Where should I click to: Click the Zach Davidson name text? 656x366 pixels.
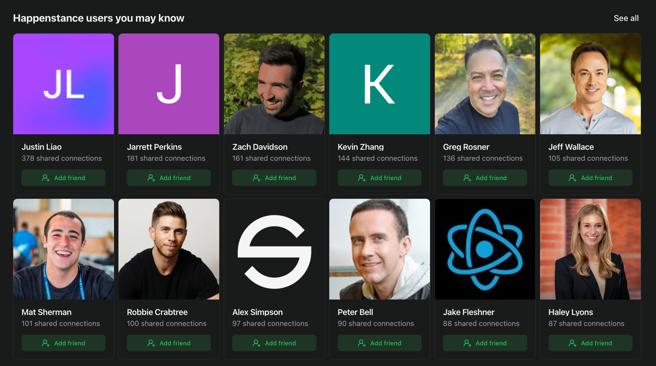tap(260, 147)
